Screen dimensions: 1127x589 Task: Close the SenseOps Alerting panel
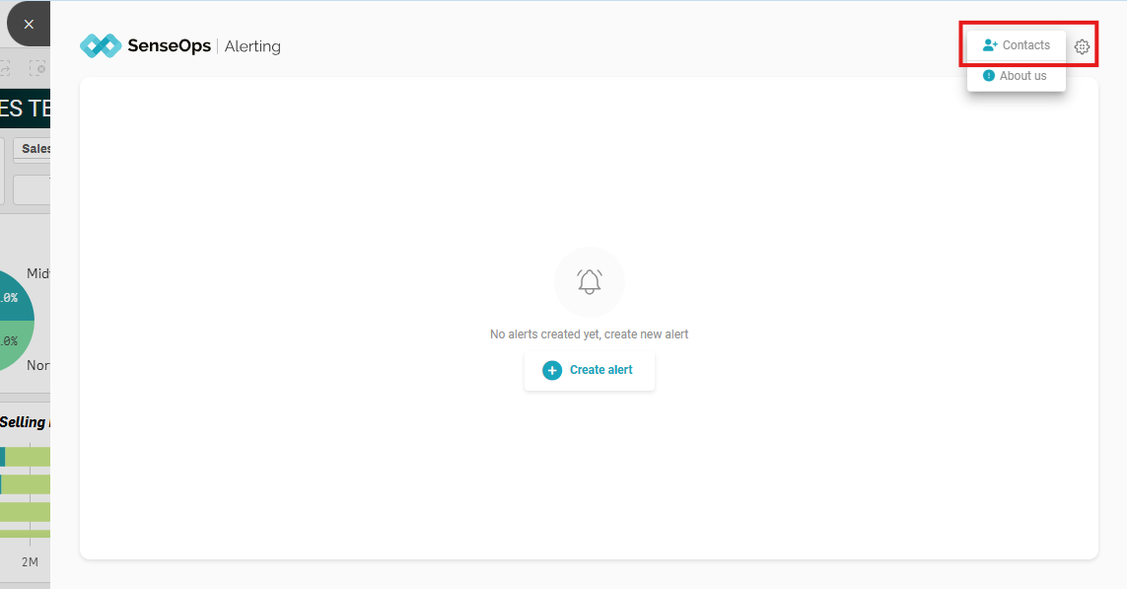28,25
